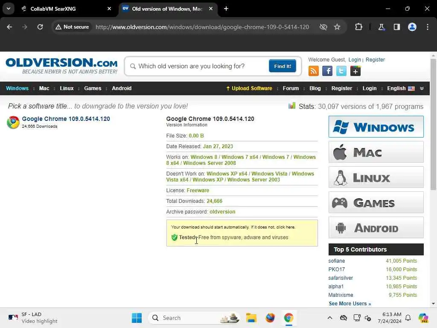Open contributor PKO17's profile

tap(336, 269)
